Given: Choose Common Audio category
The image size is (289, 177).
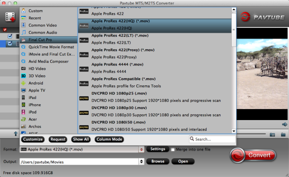Looking at the screenshot, I should tap(49, 32).
